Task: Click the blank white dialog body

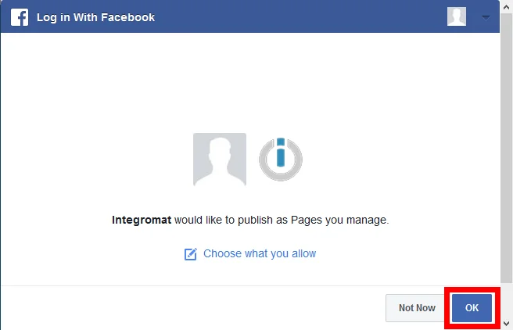Action: click(x=250, y=82)
